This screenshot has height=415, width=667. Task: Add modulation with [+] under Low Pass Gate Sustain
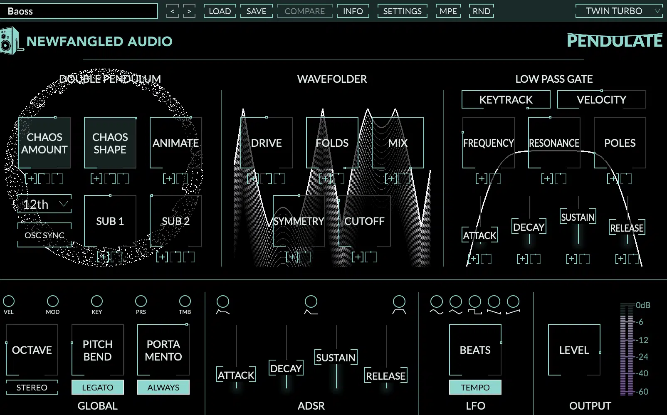572,259
